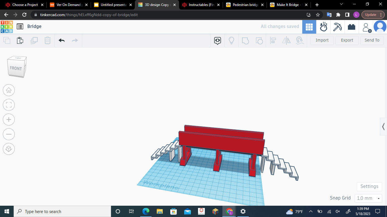The width and height of the screenshot is (387, 217).
Task: Expand the collapsed right side panel
Action: coord(383,127)
